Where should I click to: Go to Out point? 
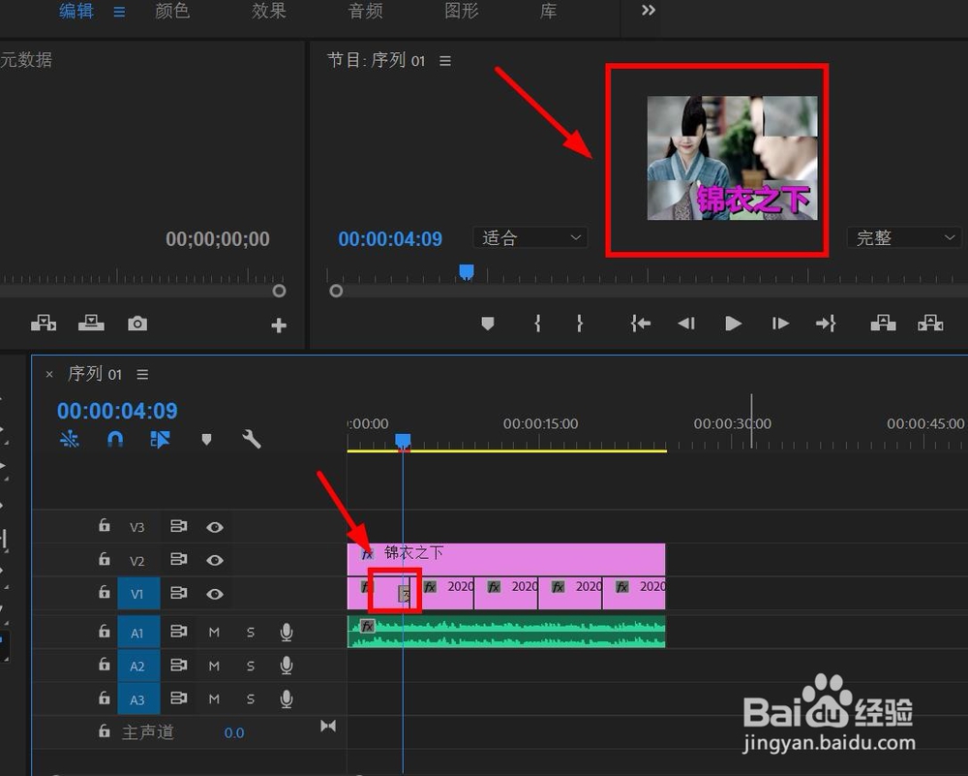pos(826,324)
